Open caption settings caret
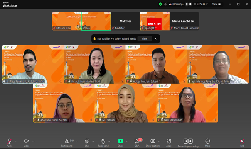This screenshot has width=251, height=149. click(159, 141)
